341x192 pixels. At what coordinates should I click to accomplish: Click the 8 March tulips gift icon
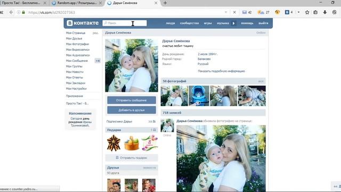[150, 143]
